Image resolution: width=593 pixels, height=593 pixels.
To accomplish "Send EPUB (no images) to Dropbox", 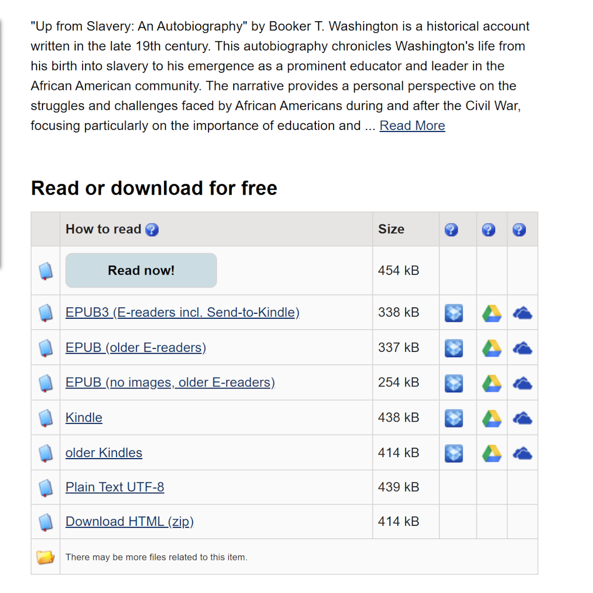I will click(454, 383).
